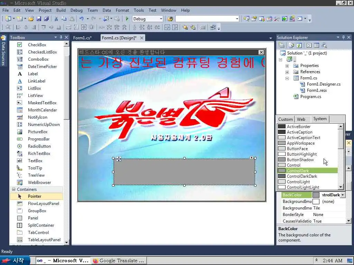Viewport: 354px width, 265px height.
Task: Select the System color tab
Action: click(320, 119)
